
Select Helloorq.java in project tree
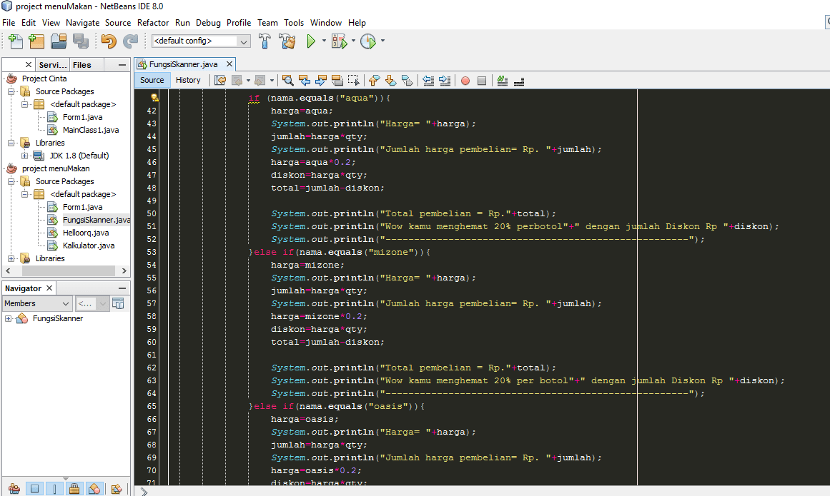point(86,233)
